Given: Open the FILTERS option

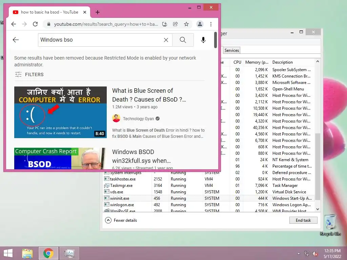Looking at the screenshot, I should coord(29,74).
